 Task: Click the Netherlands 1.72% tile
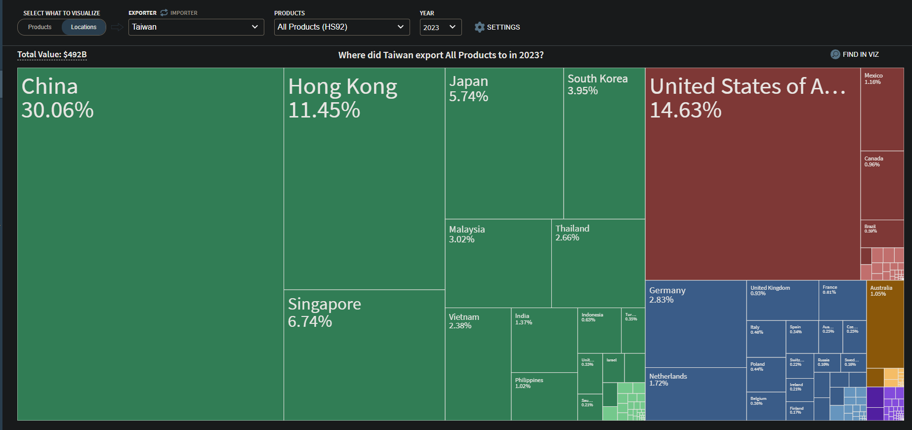point(696,394)
